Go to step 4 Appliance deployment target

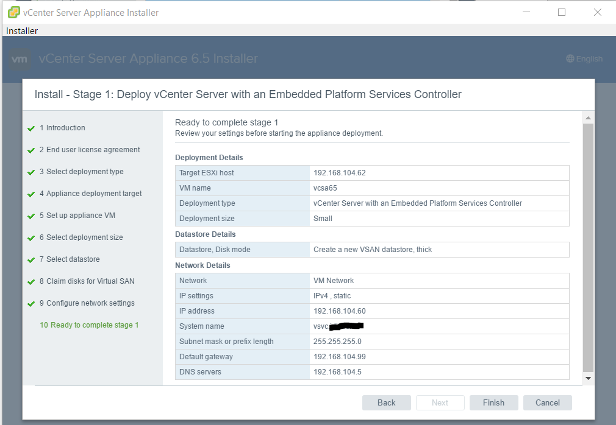[x=90, y=194]
